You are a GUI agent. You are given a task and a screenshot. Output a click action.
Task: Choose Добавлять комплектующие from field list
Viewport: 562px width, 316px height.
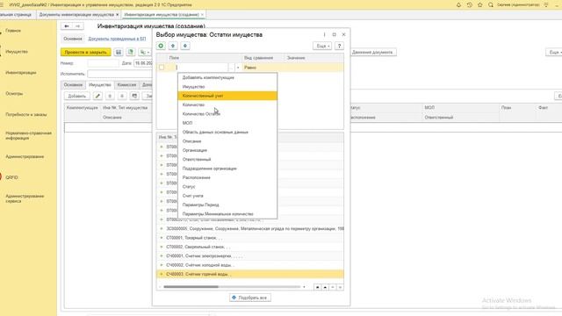227,77
